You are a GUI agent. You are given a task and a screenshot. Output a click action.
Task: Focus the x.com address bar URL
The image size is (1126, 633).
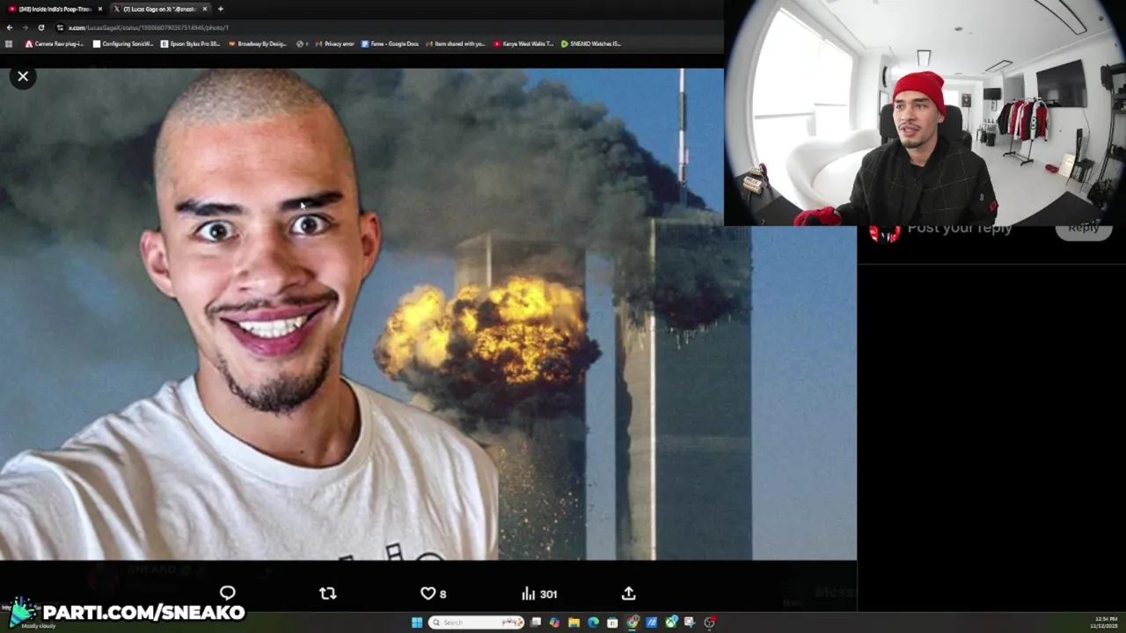[x=148, y=27]
